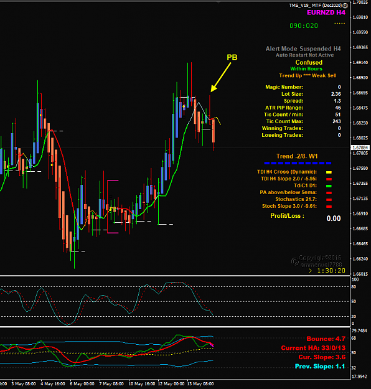Click the green Within Hours label
The height and width of the screenshot is (389, 371).
point(306,68)
